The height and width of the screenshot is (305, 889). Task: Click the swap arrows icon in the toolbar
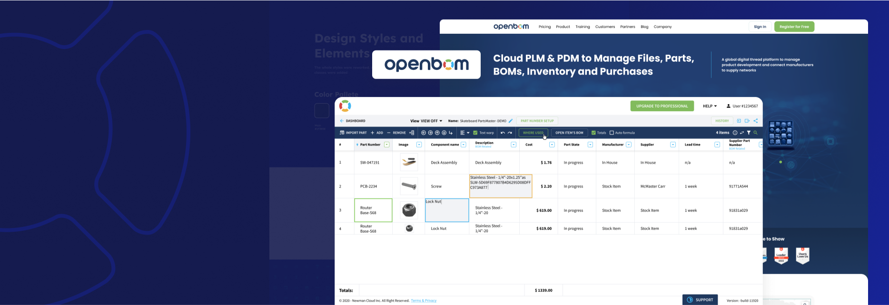click(741, 133)
